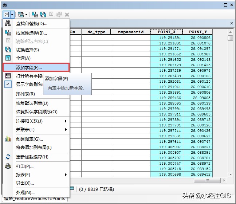Click Select By Attributes toolbar icon

[35, 15]
